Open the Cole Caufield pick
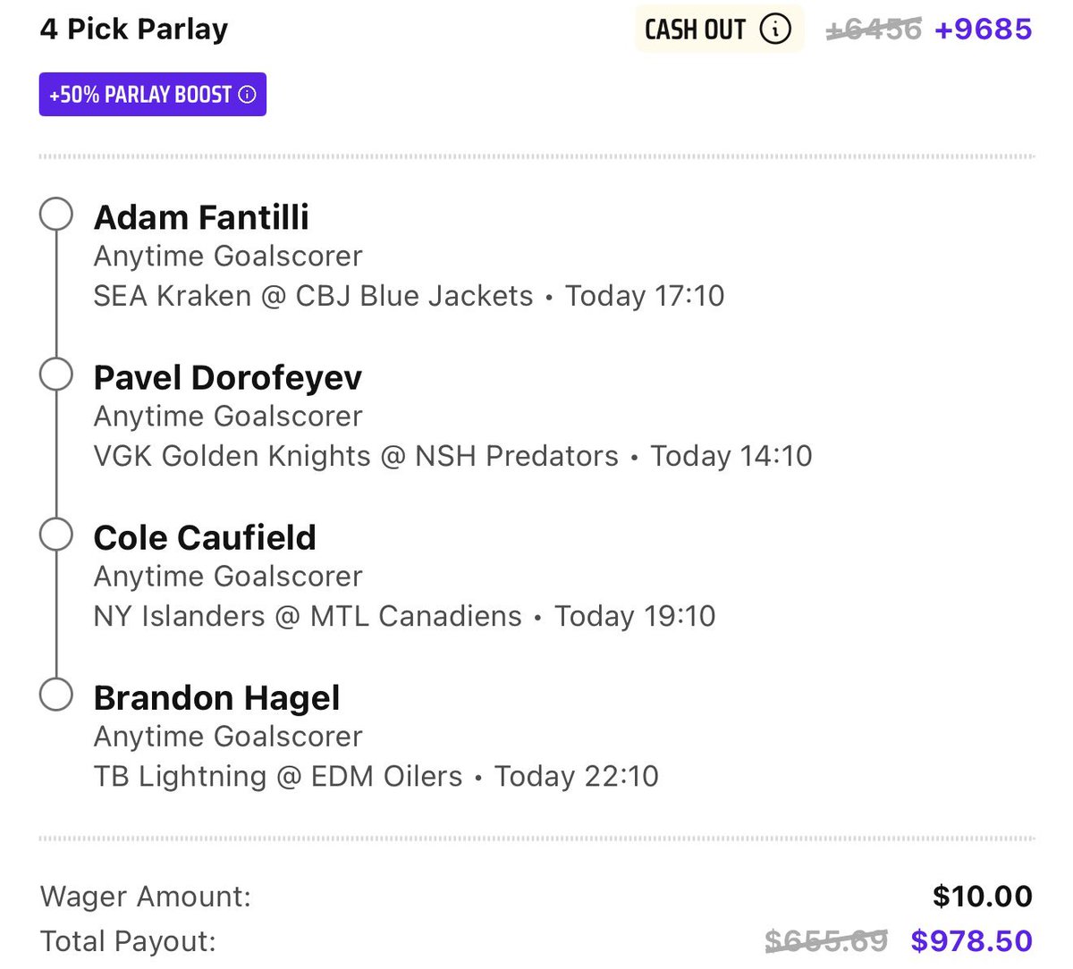The width and height of the screenshot is (1073, 969). [205, 537]
